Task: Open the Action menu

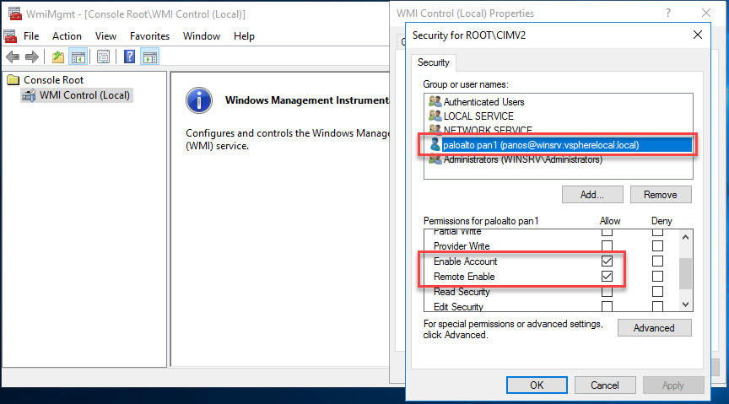Action: pos(67,36)
